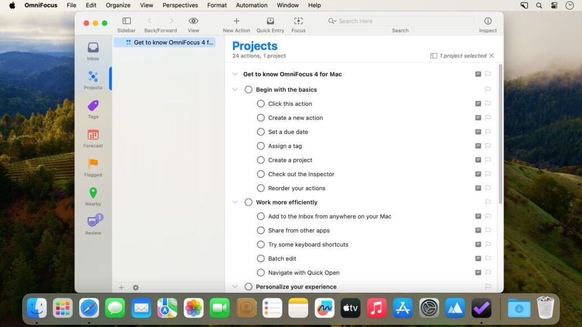The image size is (582, 327).
Task: View the Flagged perspective
Action: coord(93,167)
